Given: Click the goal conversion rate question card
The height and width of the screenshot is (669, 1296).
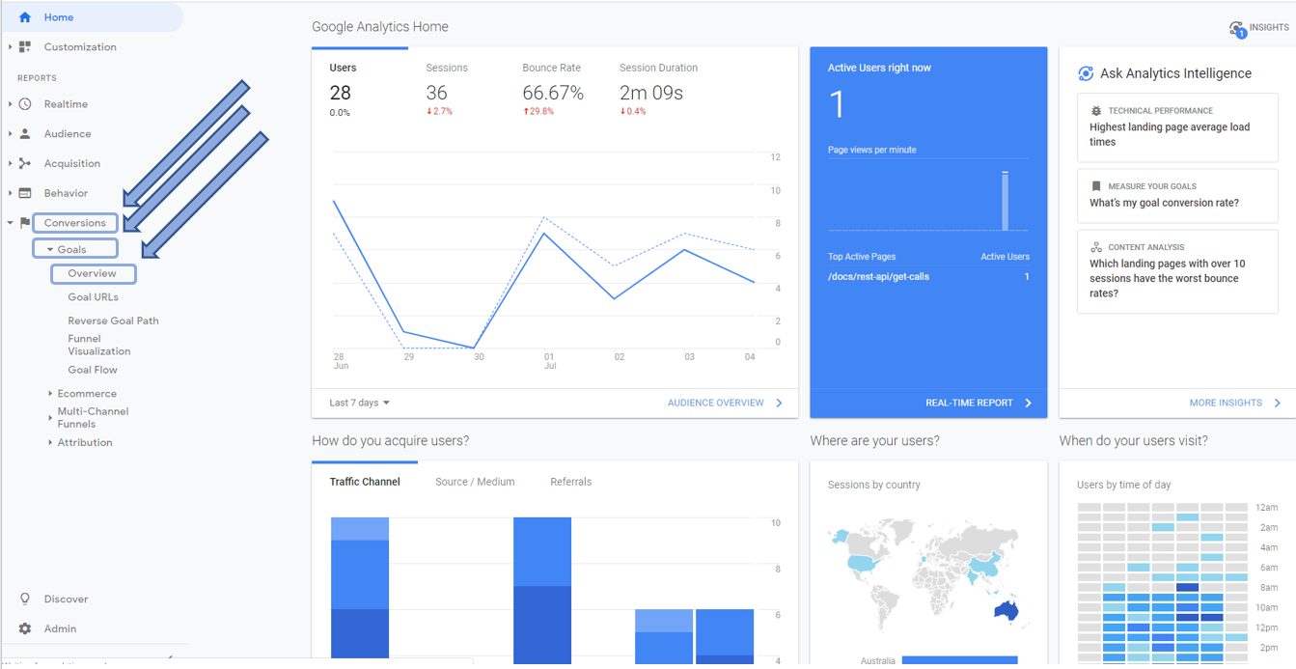Looking at the screenshot, I should tap(1177, 196).
